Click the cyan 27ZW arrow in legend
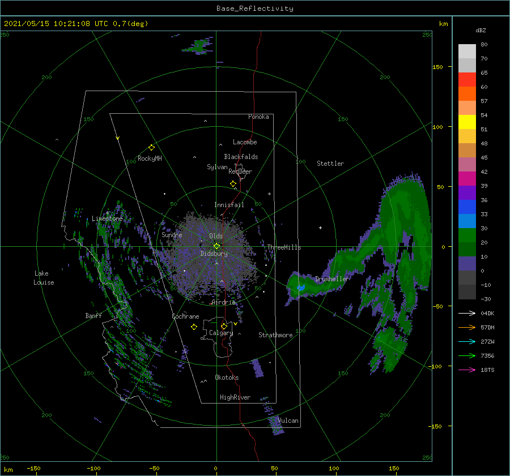Screen dimensions: 510x476 click(467, 341)
